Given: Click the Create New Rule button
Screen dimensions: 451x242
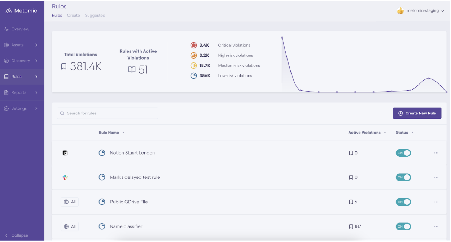Looking at the screenshot, I should click(417, 113).
